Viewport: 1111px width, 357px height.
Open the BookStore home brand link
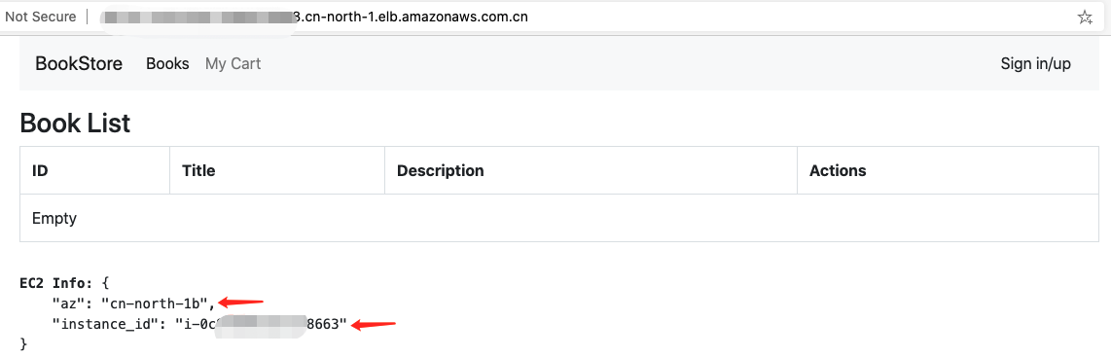click(x=79, y=64)
